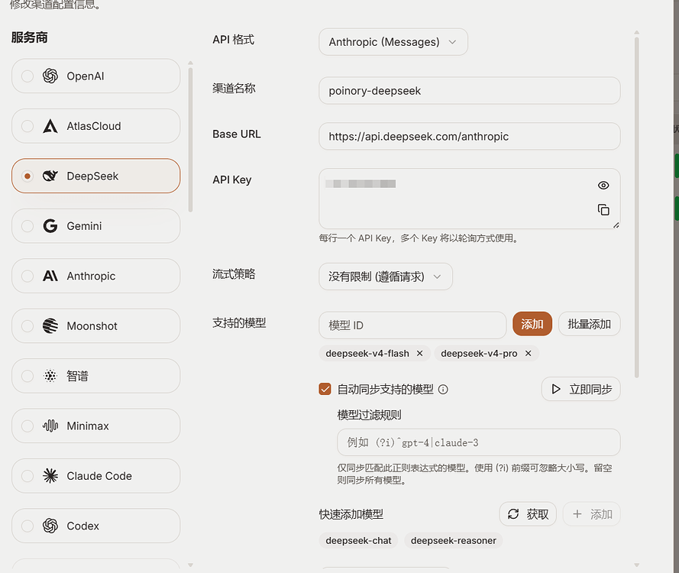Click the 智谱 logo icon
Screen dimensions: 679x573
50,376
